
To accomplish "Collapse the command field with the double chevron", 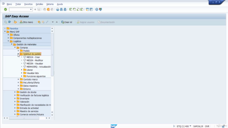I will (x=35, y=10).
